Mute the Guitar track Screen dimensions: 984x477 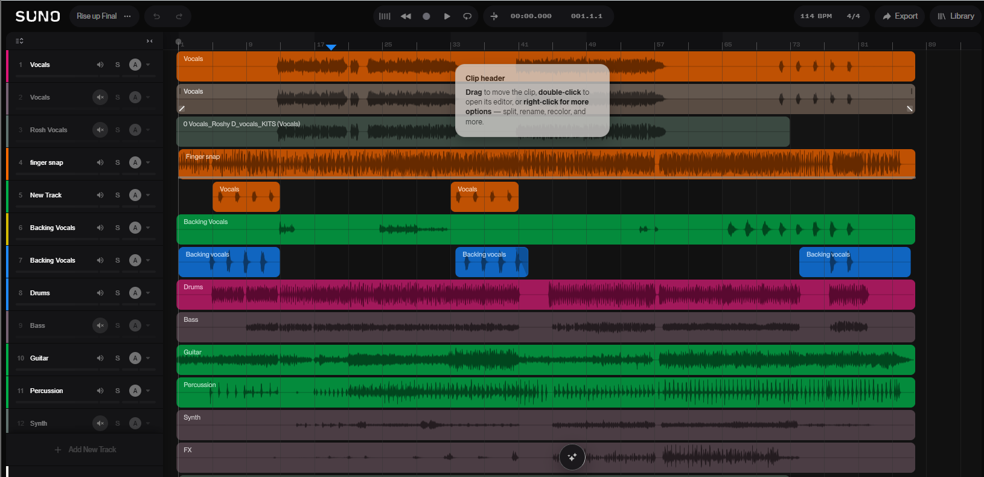tap(100, 358)
